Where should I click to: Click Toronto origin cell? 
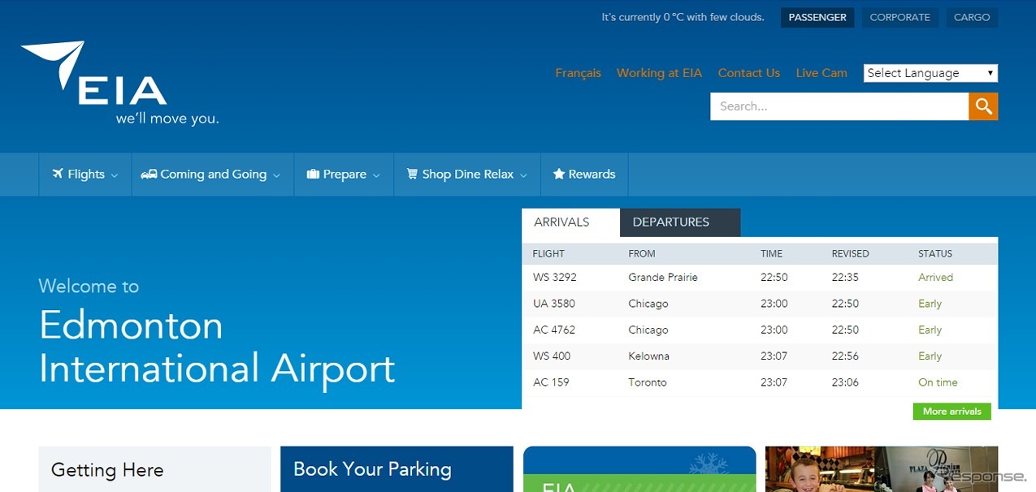coord(648,382)
